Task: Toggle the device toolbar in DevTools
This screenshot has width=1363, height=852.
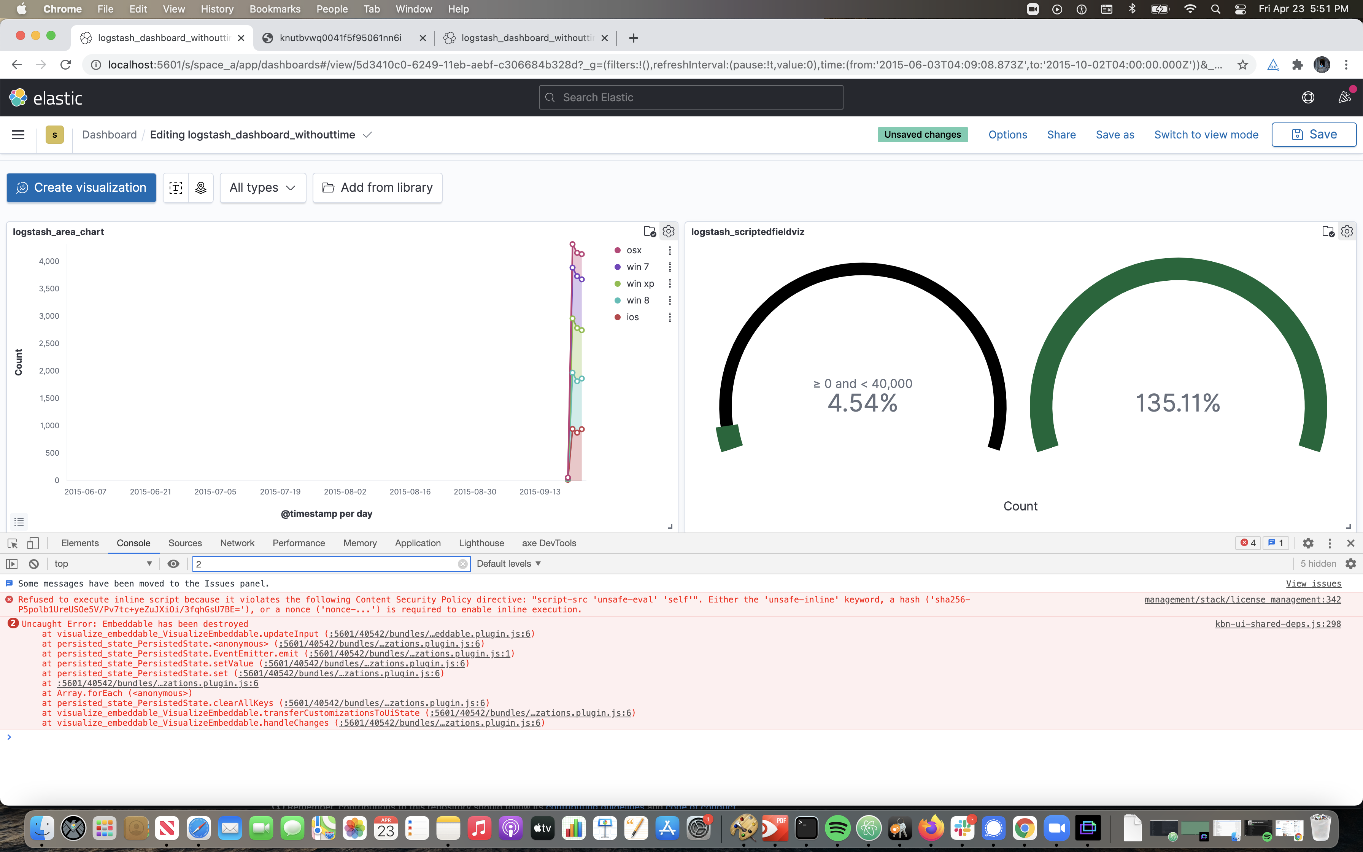Action: (x=33, y=543)
